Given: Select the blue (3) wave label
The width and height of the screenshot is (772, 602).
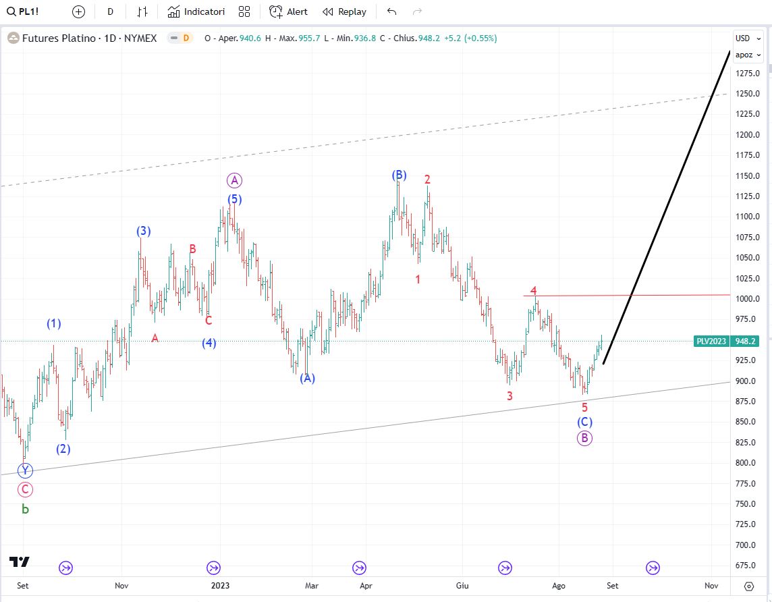Looking at the screenshot, I should [143, 231].
